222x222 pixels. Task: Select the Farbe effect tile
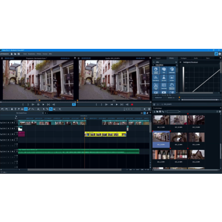point(164,70)
